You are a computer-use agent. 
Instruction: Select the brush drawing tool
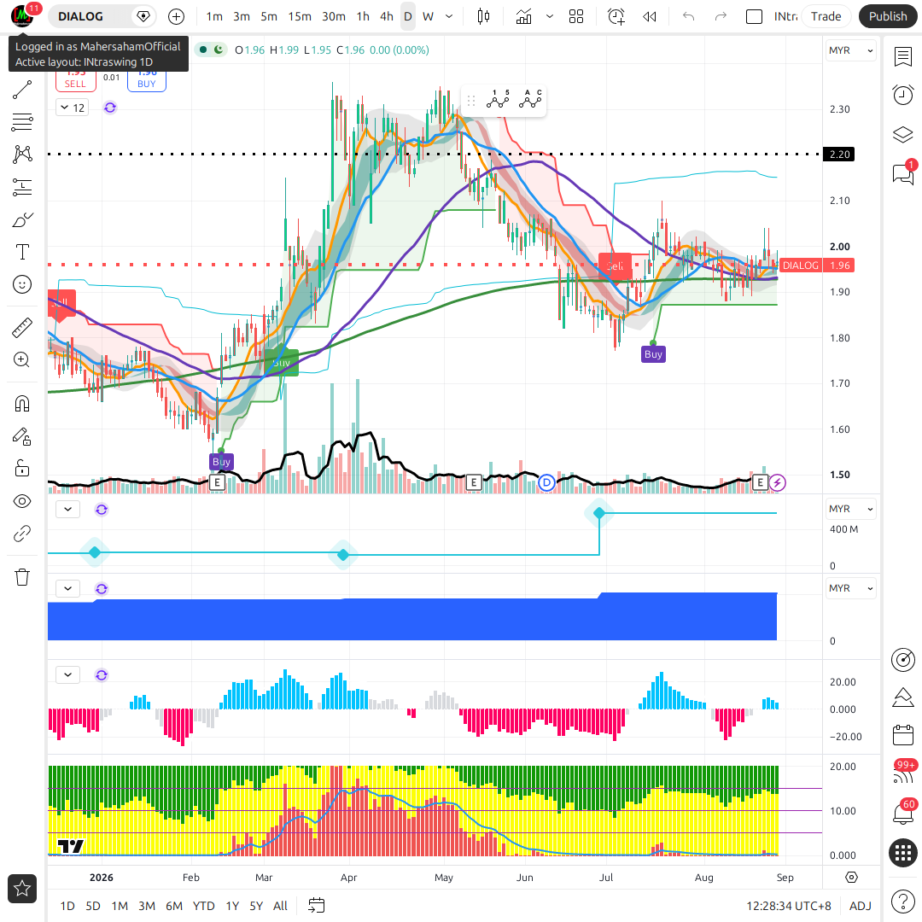(x=22, y=220)
